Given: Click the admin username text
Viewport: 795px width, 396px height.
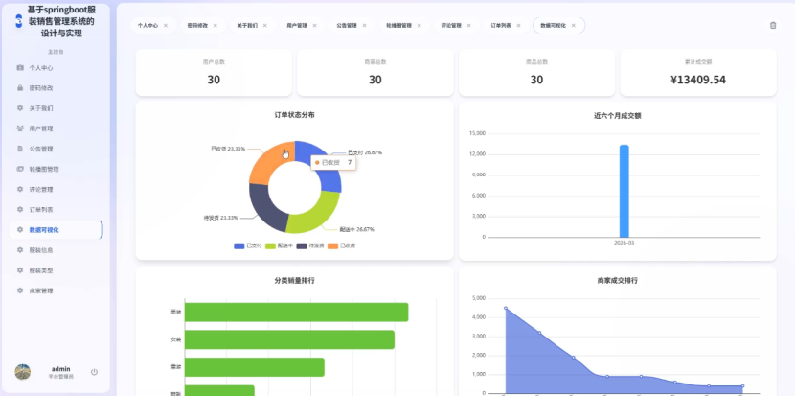Looking at the screenshot, I should tap(61, 369).
